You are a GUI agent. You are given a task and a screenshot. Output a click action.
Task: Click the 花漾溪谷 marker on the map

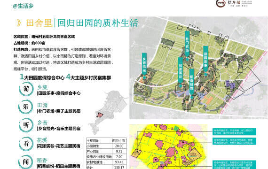[x=181, y=72]
